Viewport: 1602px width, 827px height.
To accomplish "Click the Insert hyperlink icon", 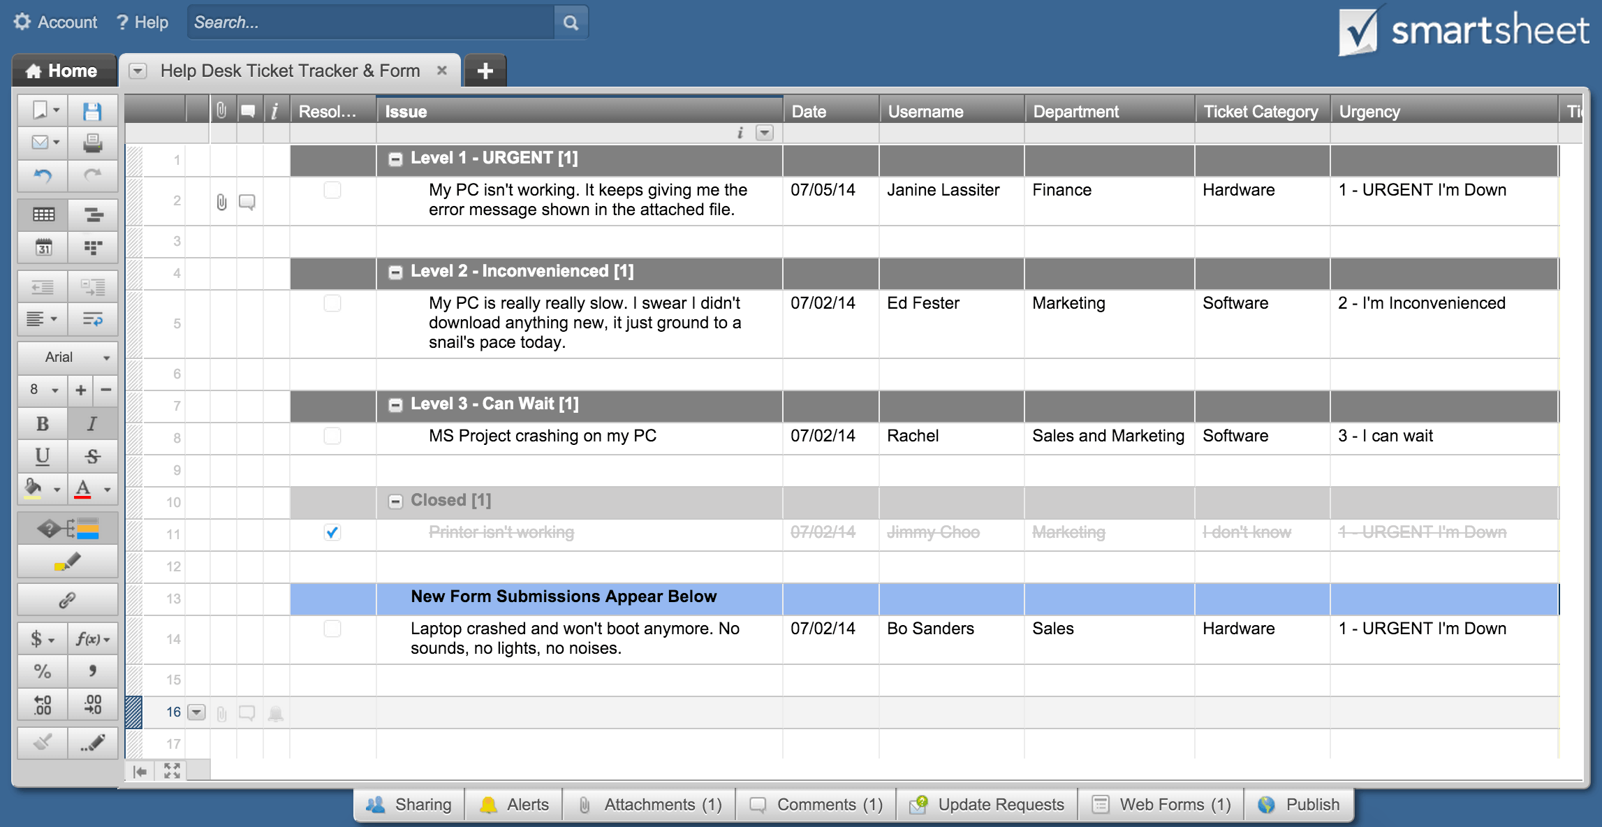I will pyautogui.click(x=67, y=599).
